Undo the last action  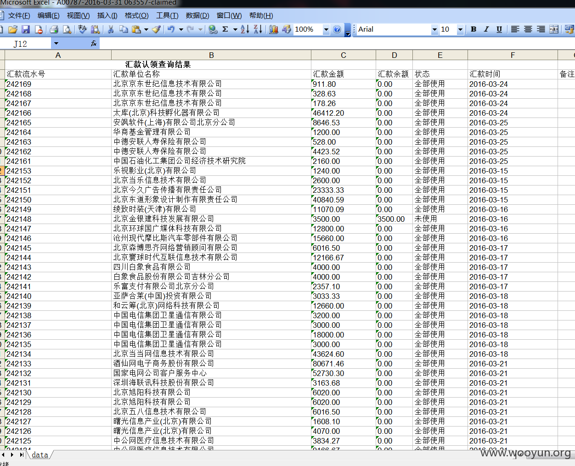coord(171,29)
